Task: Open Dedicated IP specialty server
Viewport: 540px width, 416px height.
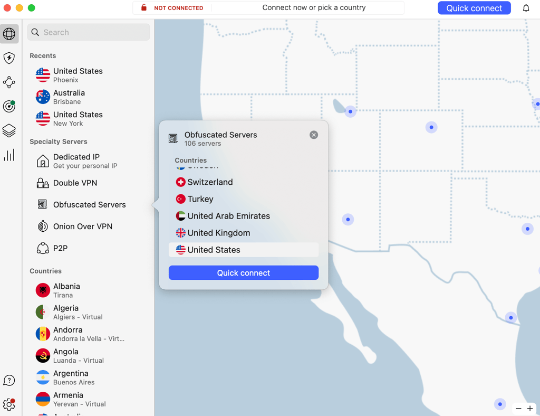Action: pyautogui.click(x=90, y=161)
